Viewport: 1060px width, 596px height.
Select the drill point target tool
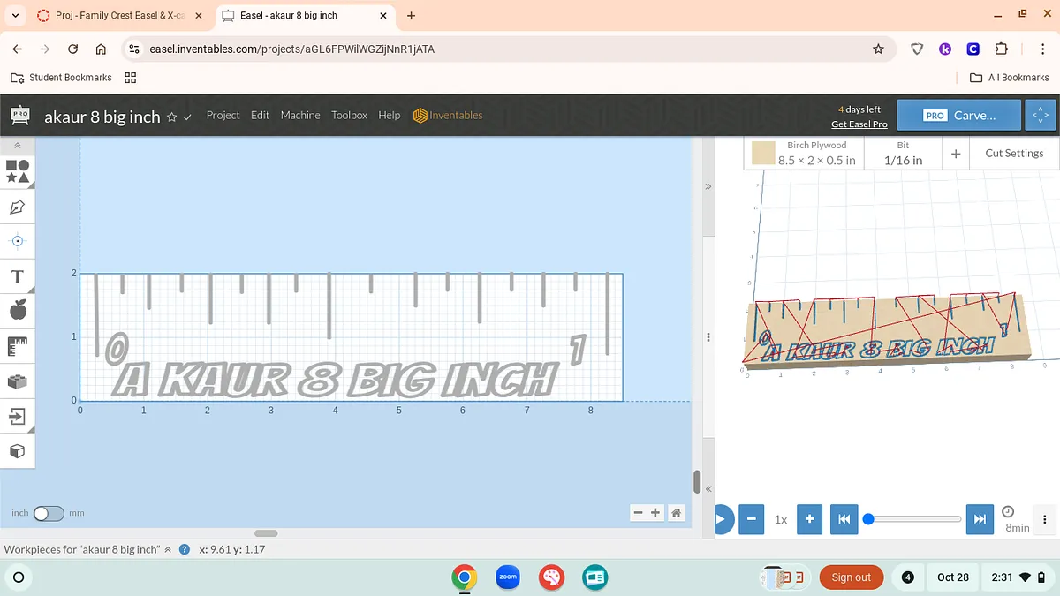pos(18,240)
